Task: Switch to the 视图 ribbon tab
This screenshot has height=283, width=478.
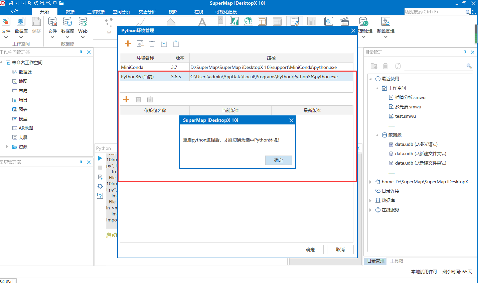Action: (x=173, y=12)
